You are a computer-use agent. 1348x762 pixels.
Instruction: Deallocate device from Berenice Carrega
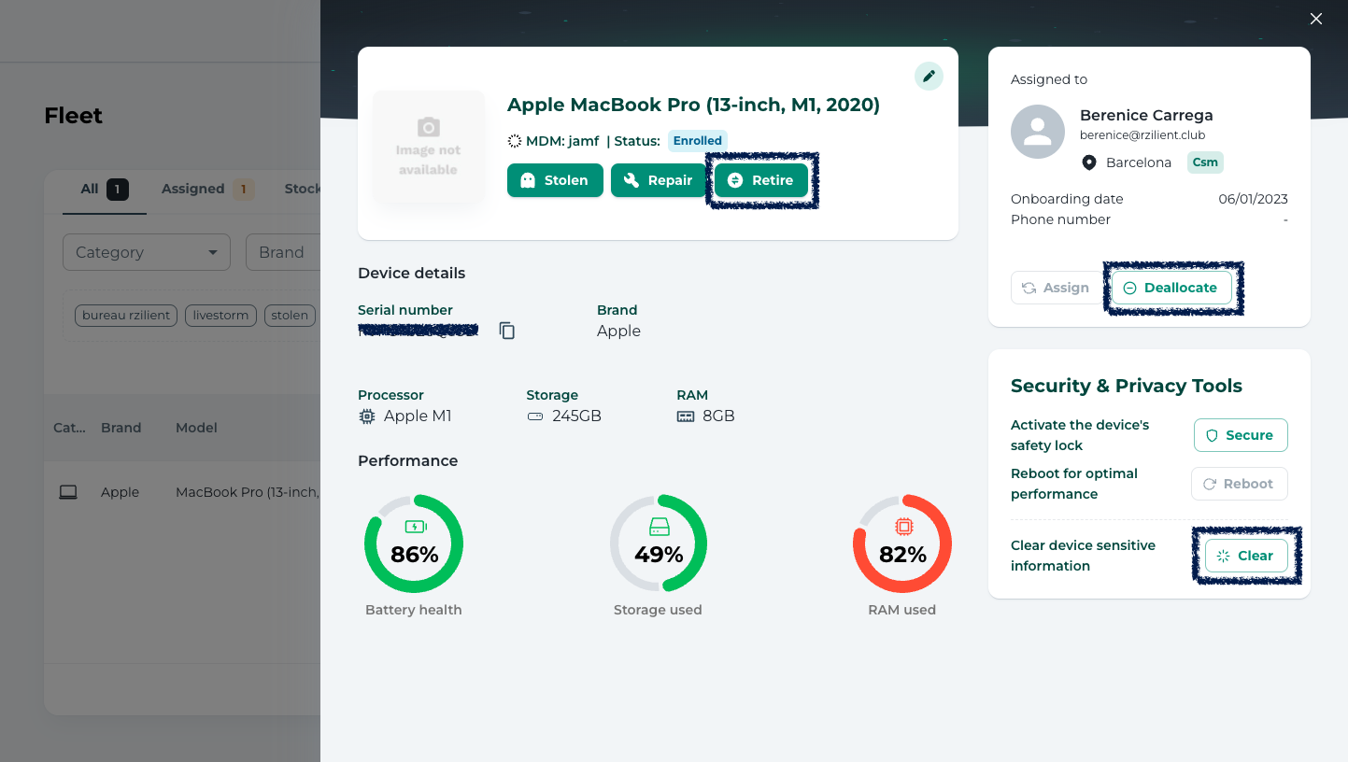[x=1171, y=288]
